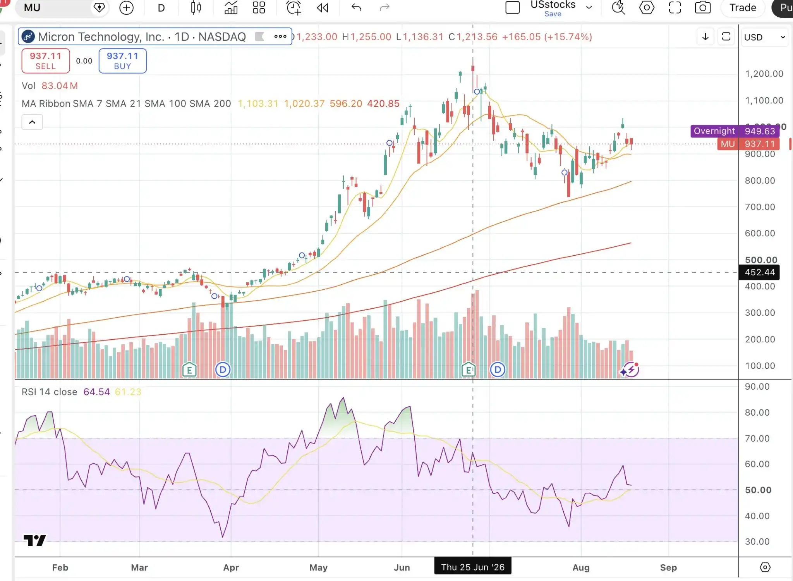793x581 pixels.
Task: Open the D time interval menu
Action: tap(161, 8)
